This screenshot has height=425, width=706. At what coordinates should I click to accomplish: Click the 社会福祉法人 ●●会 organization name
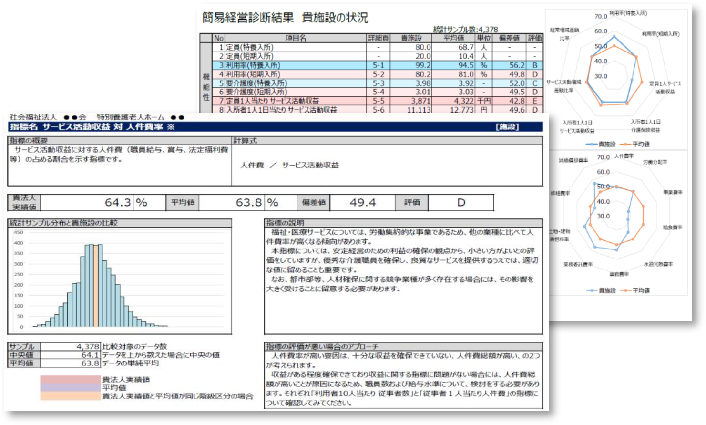point(48,117)
